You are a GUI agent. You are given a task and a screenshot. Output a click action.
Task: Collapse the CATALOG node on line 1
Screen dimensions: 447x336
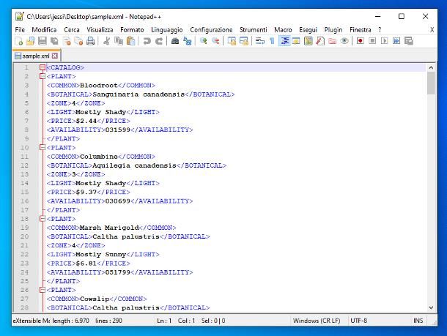[x=43, y=67]
